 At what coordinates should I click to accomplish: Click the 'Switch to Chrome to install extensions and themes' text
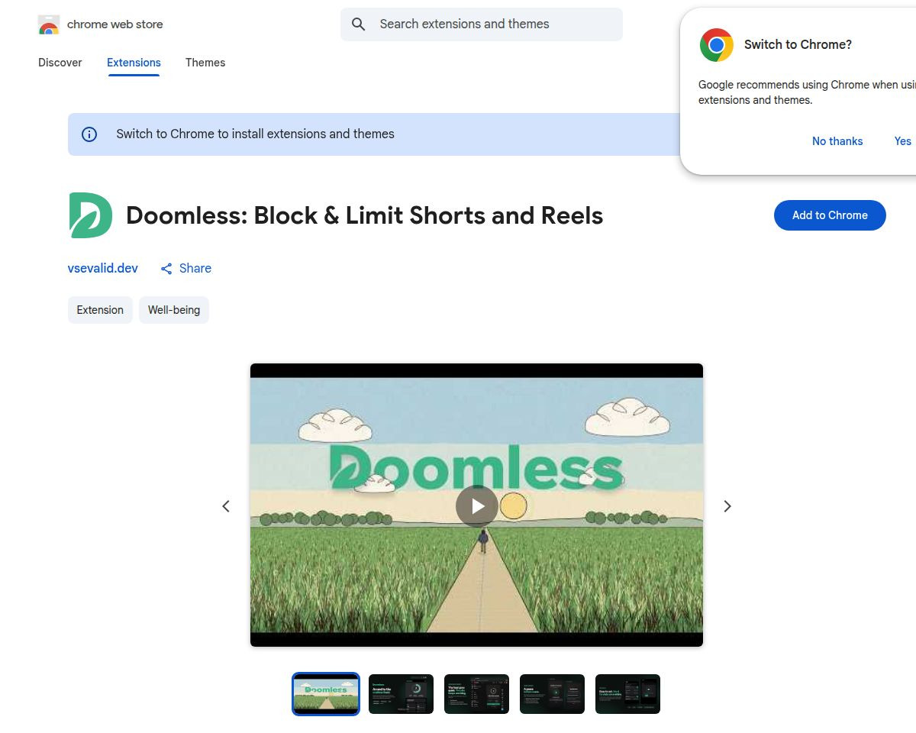256,134
